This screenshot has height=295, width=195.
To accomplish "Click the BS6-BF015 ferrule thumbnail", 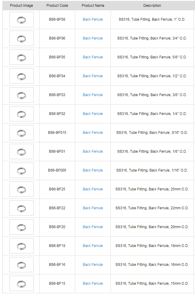I will point(21,133).
